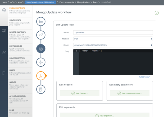Image resolution: width=164 pixels, height=117 pixels.
Task: Click the MongoUpdate workflow heading
Action: point(54,12)
